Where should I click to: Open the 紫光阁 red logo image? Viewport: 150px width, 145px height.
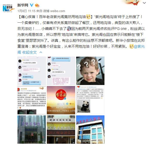point(61,100)
